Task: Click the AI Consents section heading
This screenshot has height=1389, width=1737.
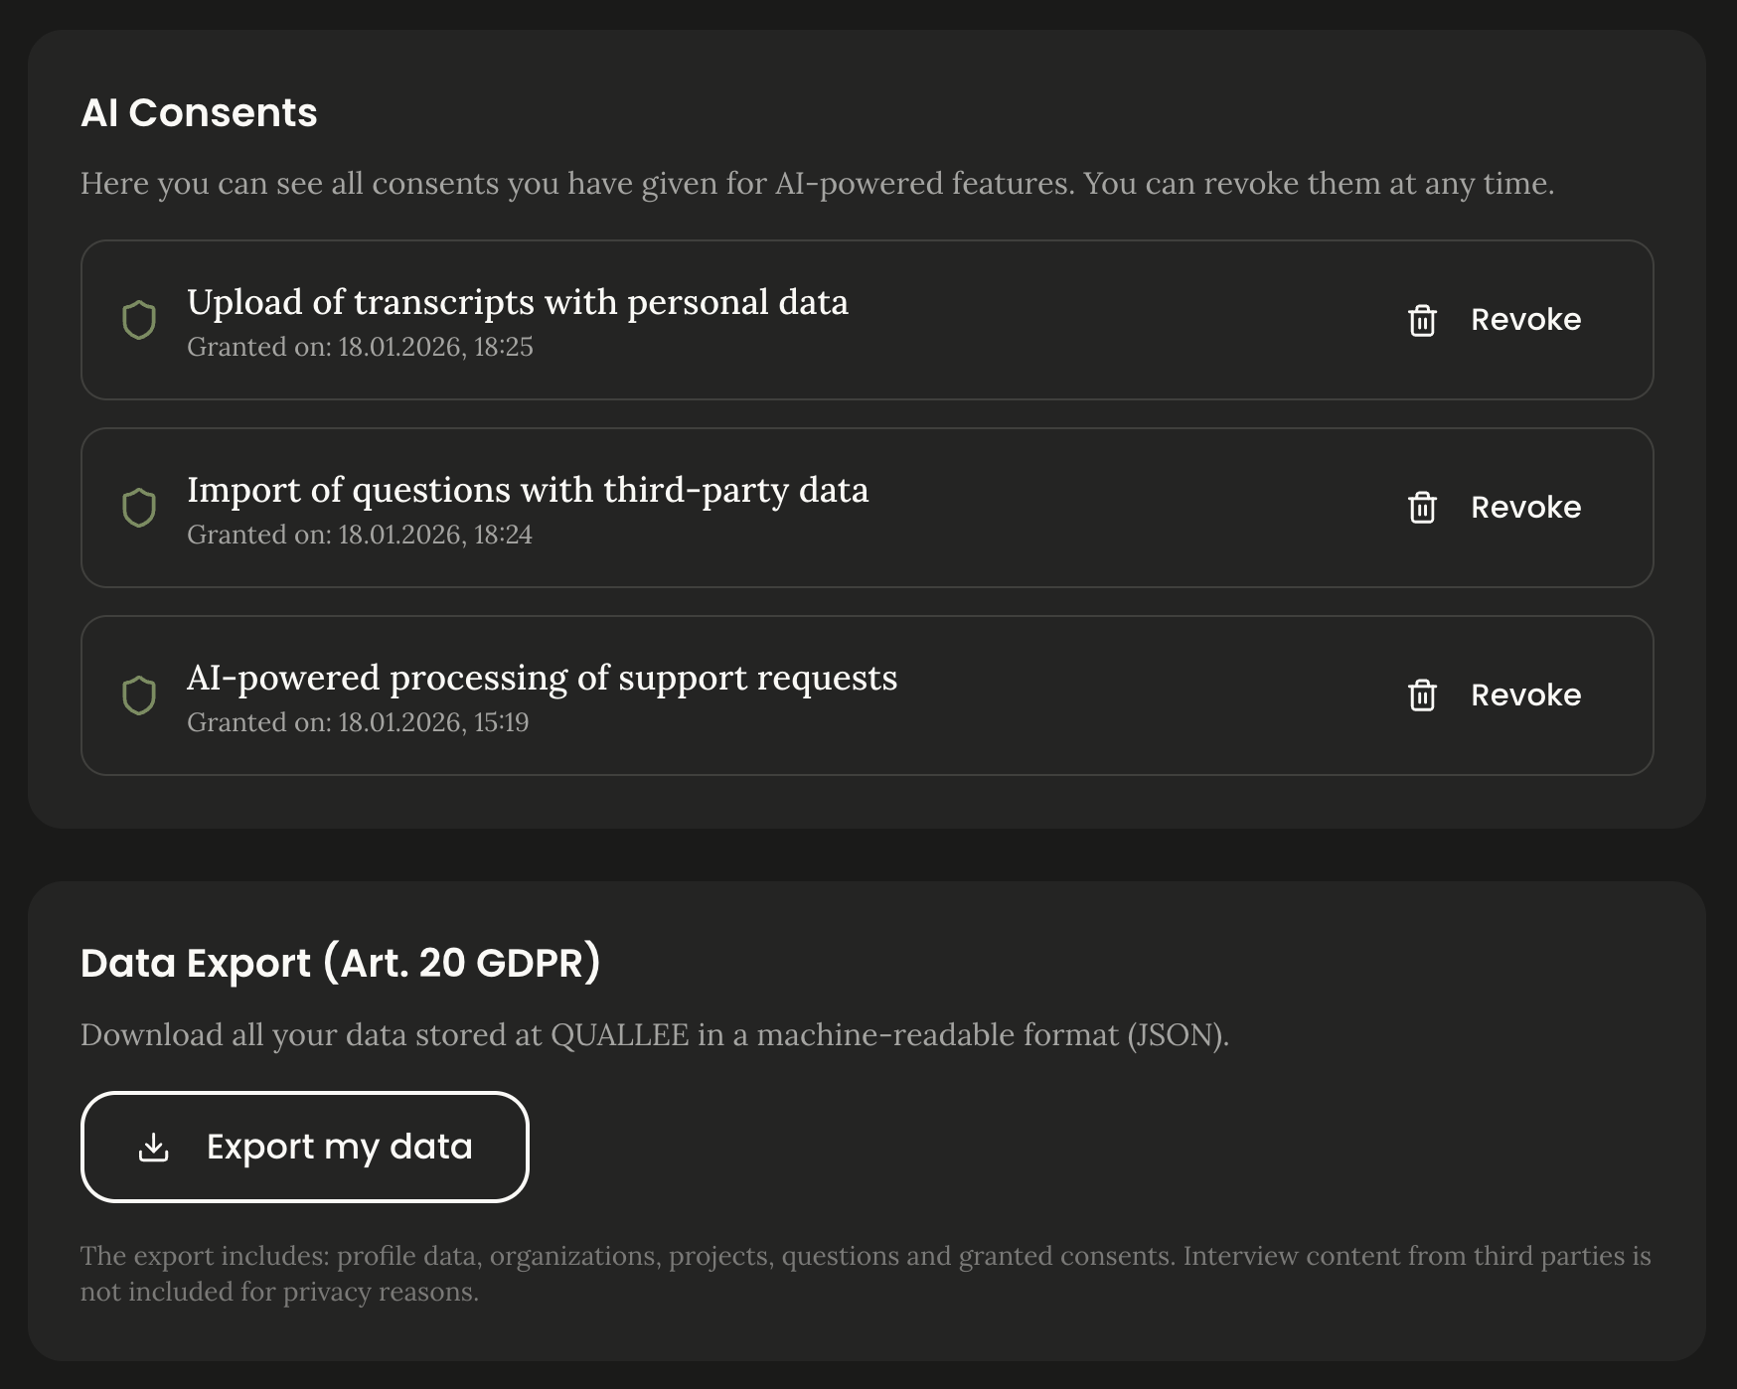Action: click(x=199, y=112)
